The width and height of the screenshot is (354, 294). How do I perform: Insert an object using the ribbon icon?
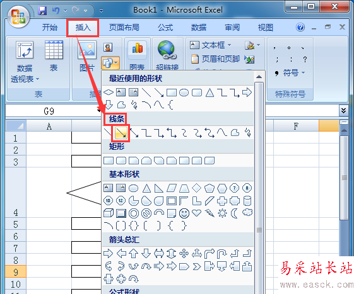(x=249, y=59)
